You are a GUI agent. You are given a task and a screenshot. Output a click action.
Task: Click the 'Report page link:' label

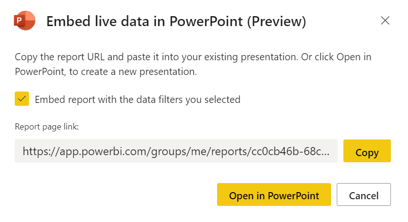pos(47,127)
